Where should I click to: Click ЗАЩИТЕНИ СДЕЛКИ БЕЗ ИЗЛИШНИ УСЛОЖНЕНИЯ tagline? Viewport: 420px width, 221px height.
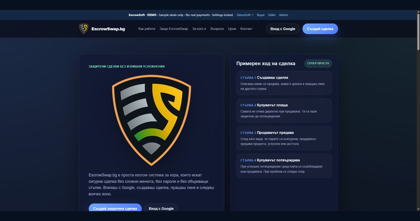127,66
